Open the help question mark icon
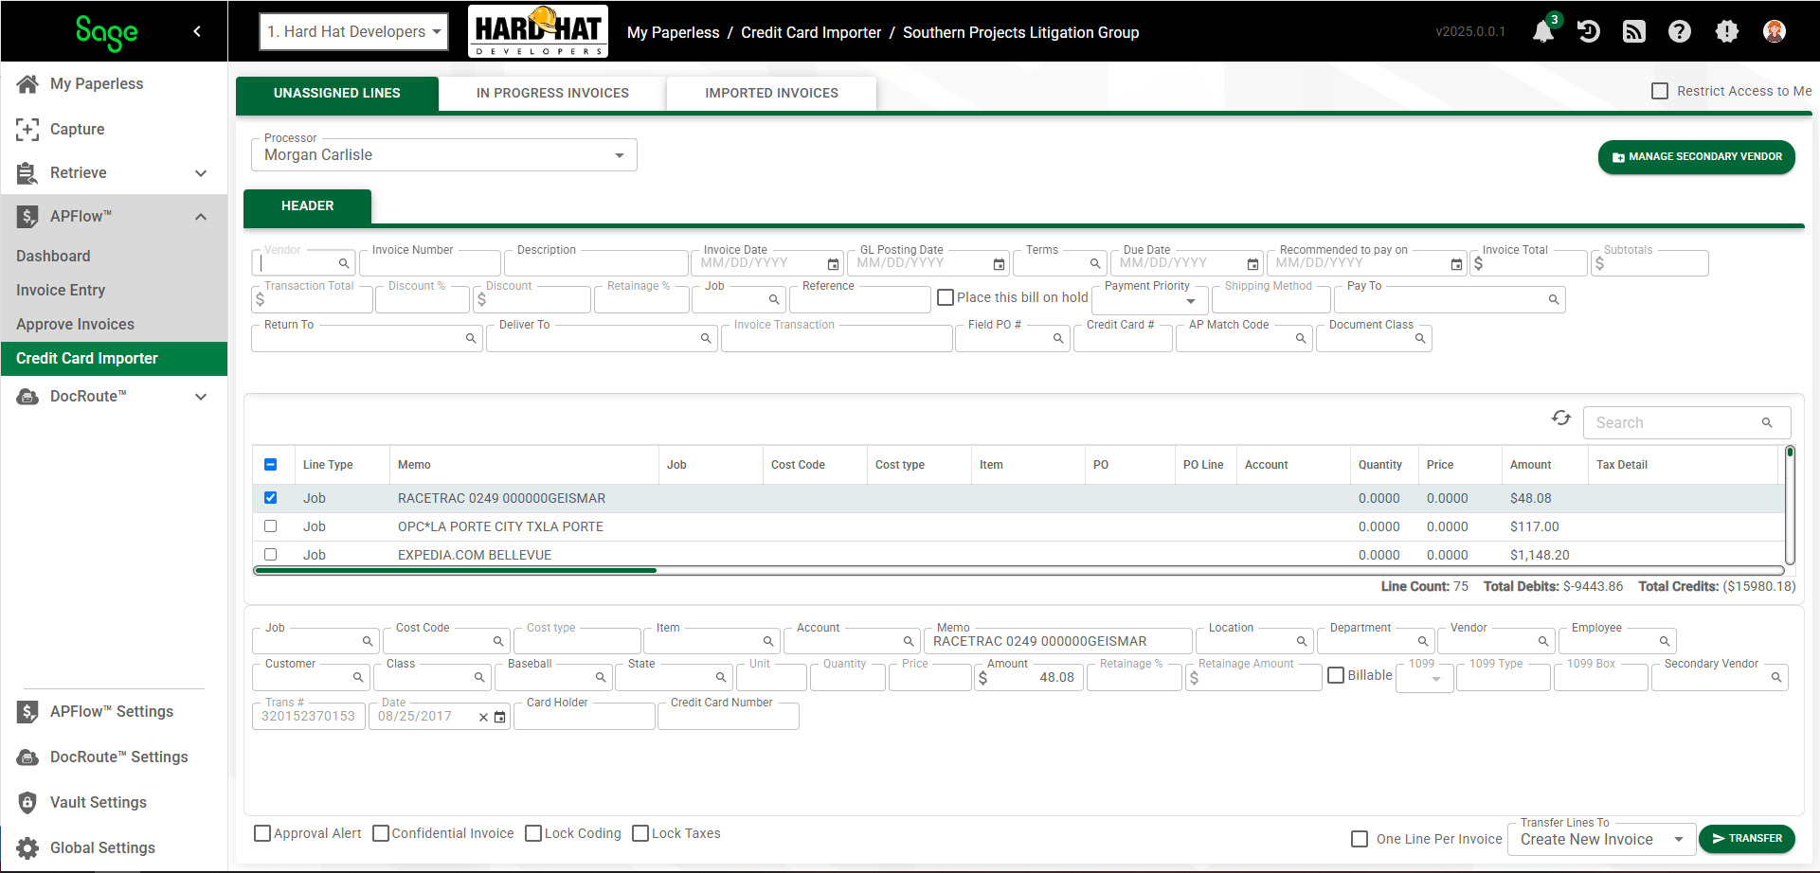1820x873 pixels. [1680, 32]
